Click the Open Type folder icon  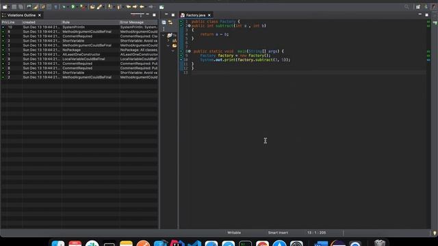pyautogui.click(x=92, y=7)
